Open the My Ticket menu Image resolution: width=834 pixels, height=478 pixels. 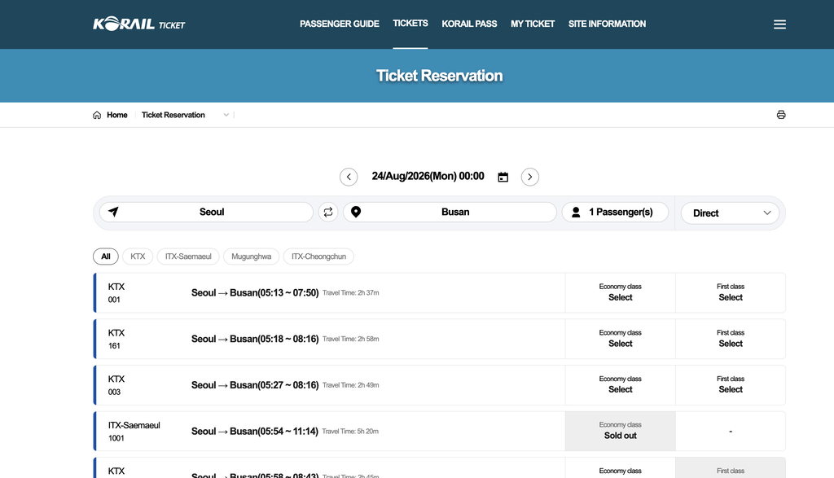pos(533,24)
